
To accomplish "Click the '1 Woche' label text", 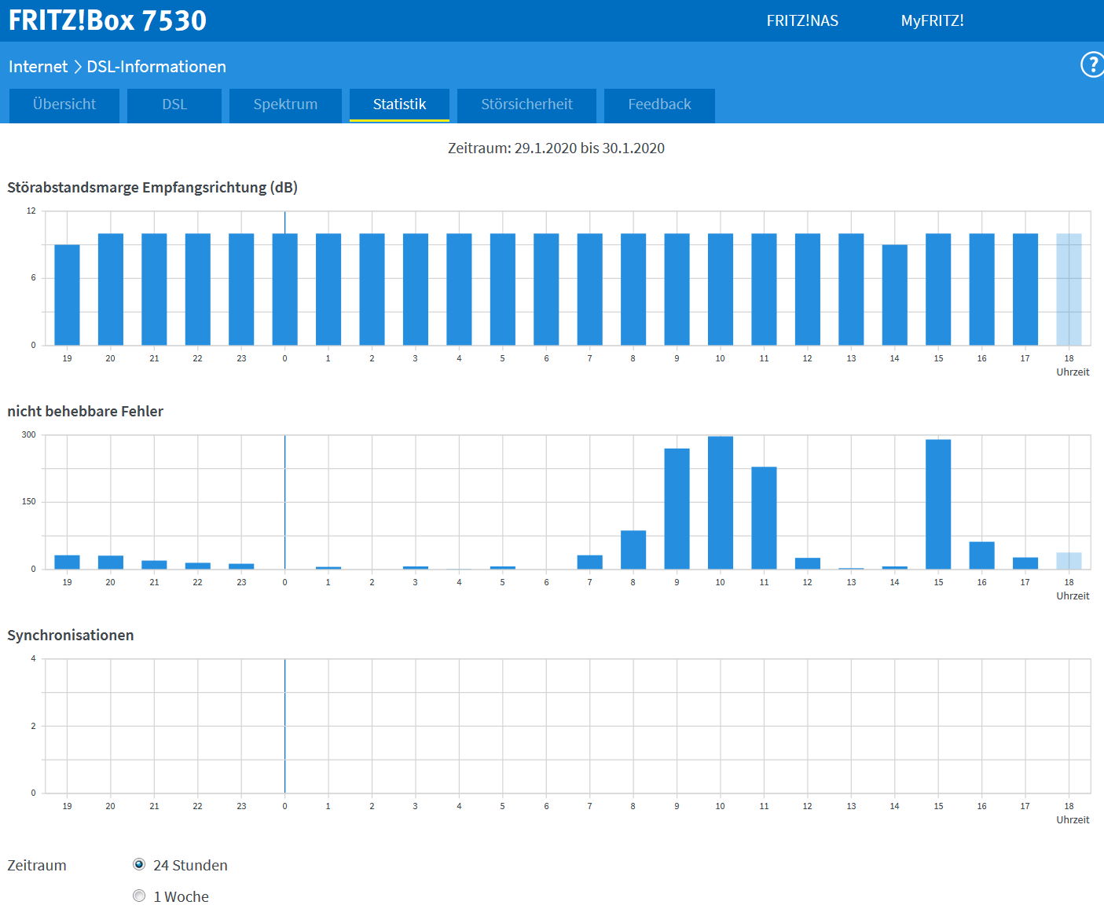I will coord(181,896).
